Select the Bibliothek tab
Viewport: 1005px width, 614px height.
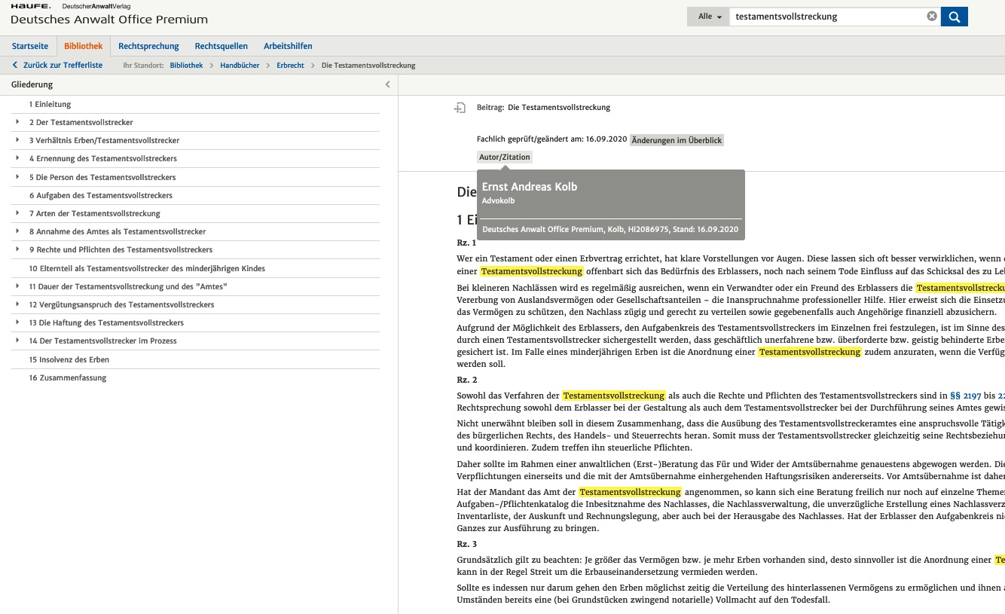pos(83,46)
